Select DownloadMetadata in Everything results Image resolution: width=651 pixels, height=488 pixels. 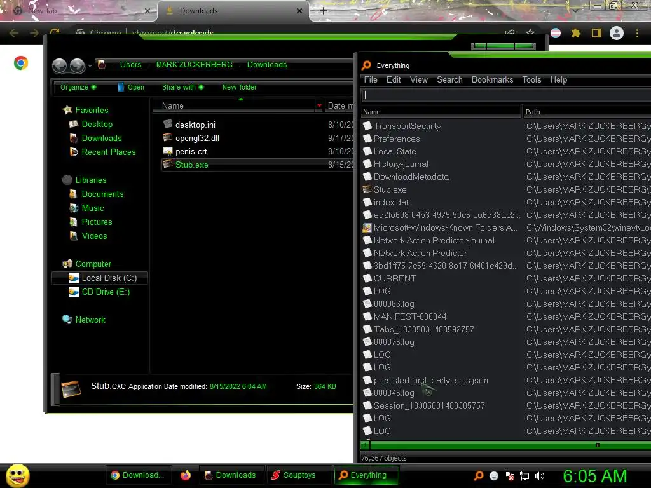click(411, 177)
